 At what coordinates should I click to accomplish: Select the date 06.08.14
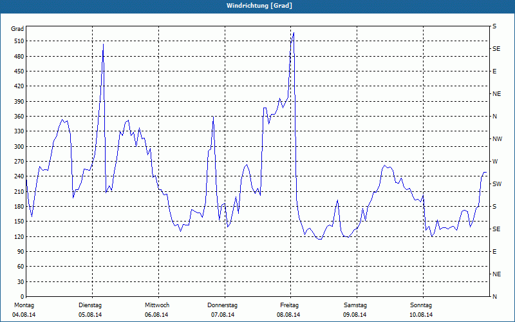156,315
